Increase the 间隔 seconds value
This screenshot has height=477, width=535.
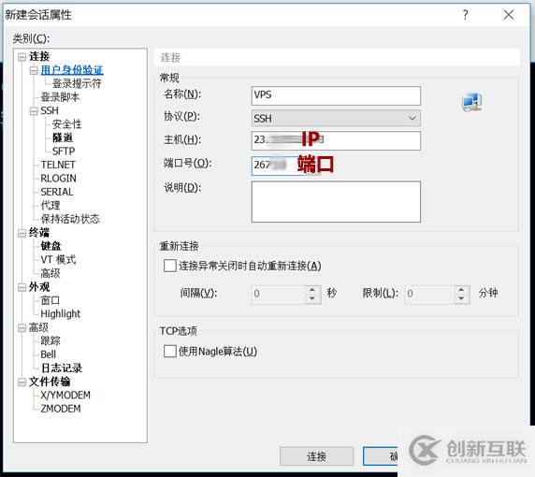(x=312, y=289)
